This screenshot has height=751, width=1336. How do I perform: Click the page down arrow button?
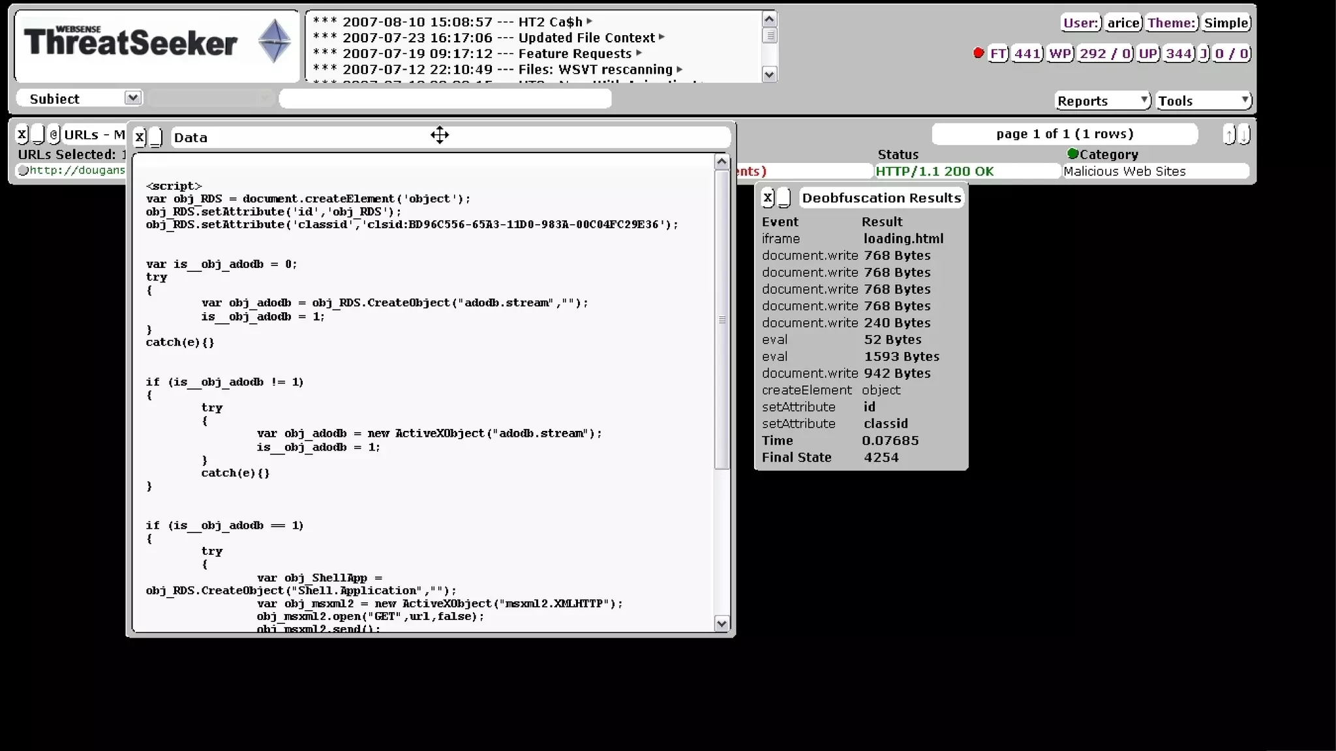(x=1244, y=135)
